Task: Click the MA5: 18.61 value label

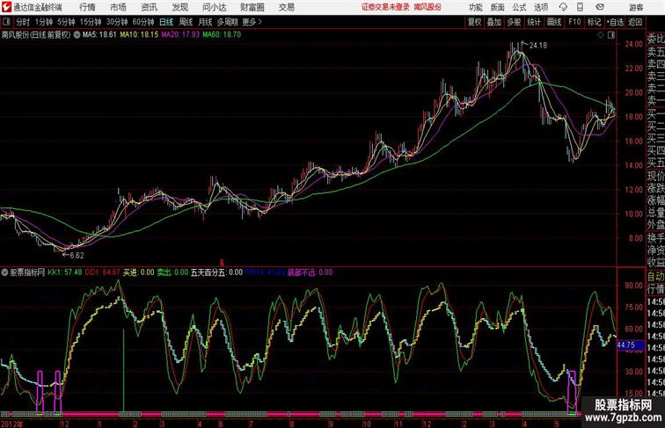Action: pyautogui.click(x=99, y=35)
